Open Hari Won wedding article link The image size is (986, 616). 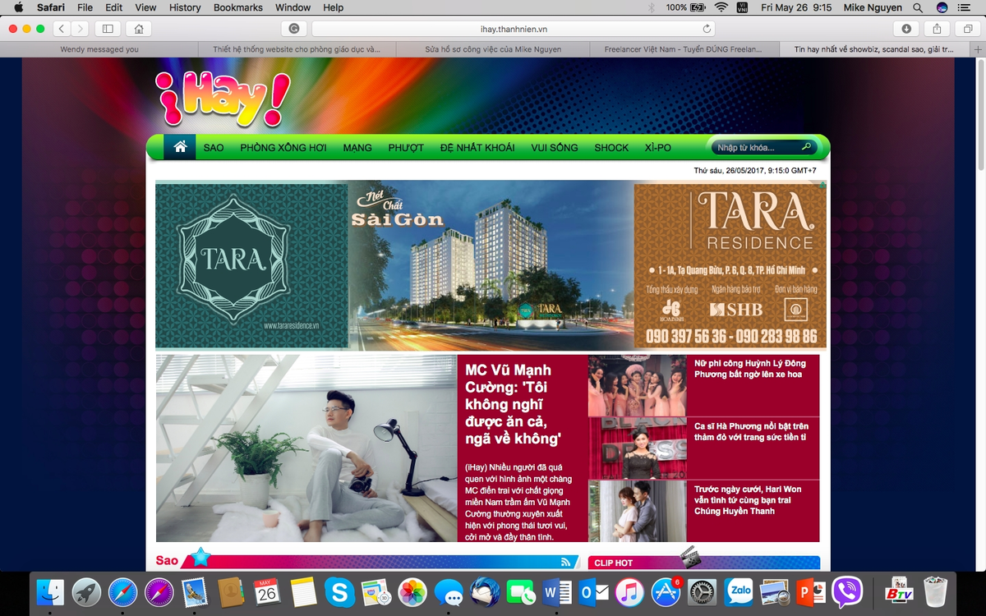click(x=748, y=500)
